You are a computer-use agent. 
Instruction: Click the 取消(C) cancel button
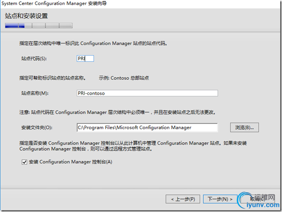257,199
